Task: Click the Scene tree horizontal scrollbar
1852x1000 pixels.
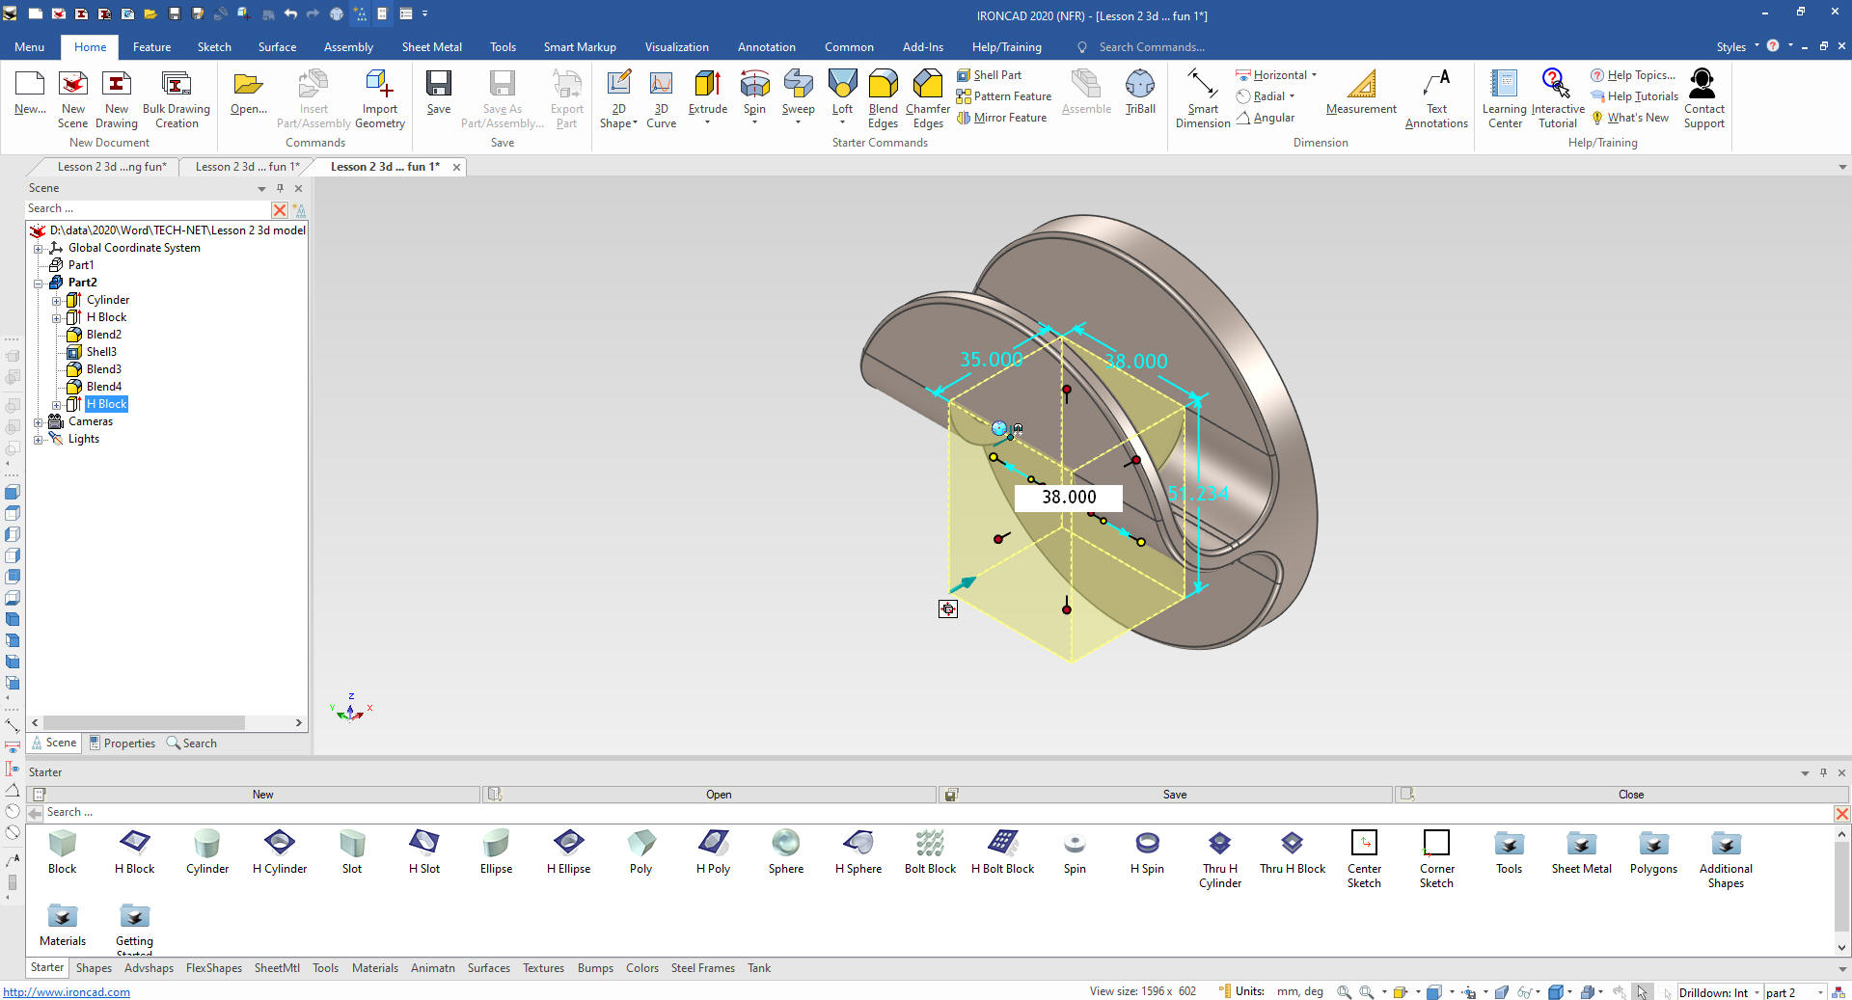Action: (x=145, y=722)
